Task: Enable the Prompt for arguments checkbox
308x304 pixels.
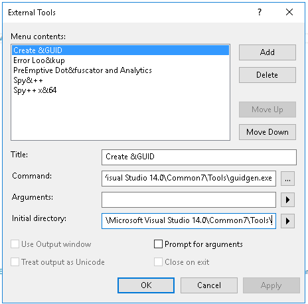Action: point(158,244)
